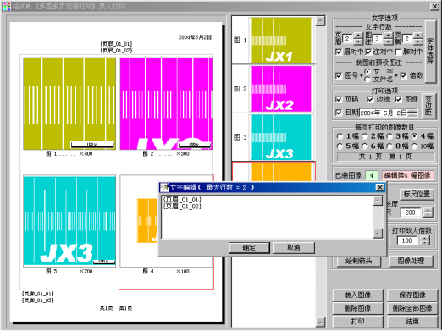The image size is (442, 331).
Task: Click the 装入图像 button
Action: 357,295
